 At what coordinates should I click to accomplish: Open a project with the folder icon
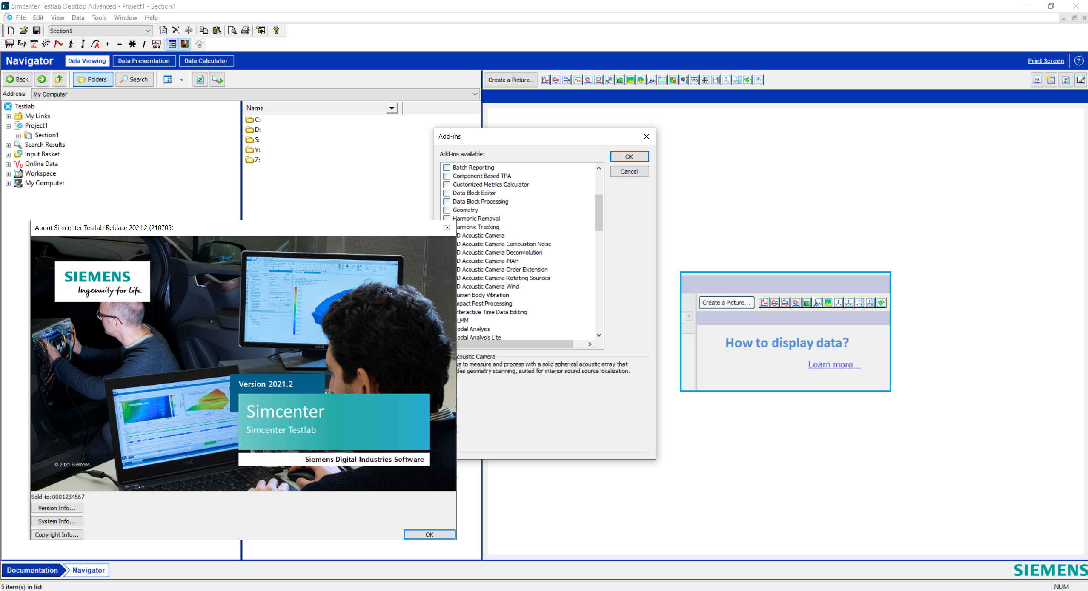[x=24, y=31]
